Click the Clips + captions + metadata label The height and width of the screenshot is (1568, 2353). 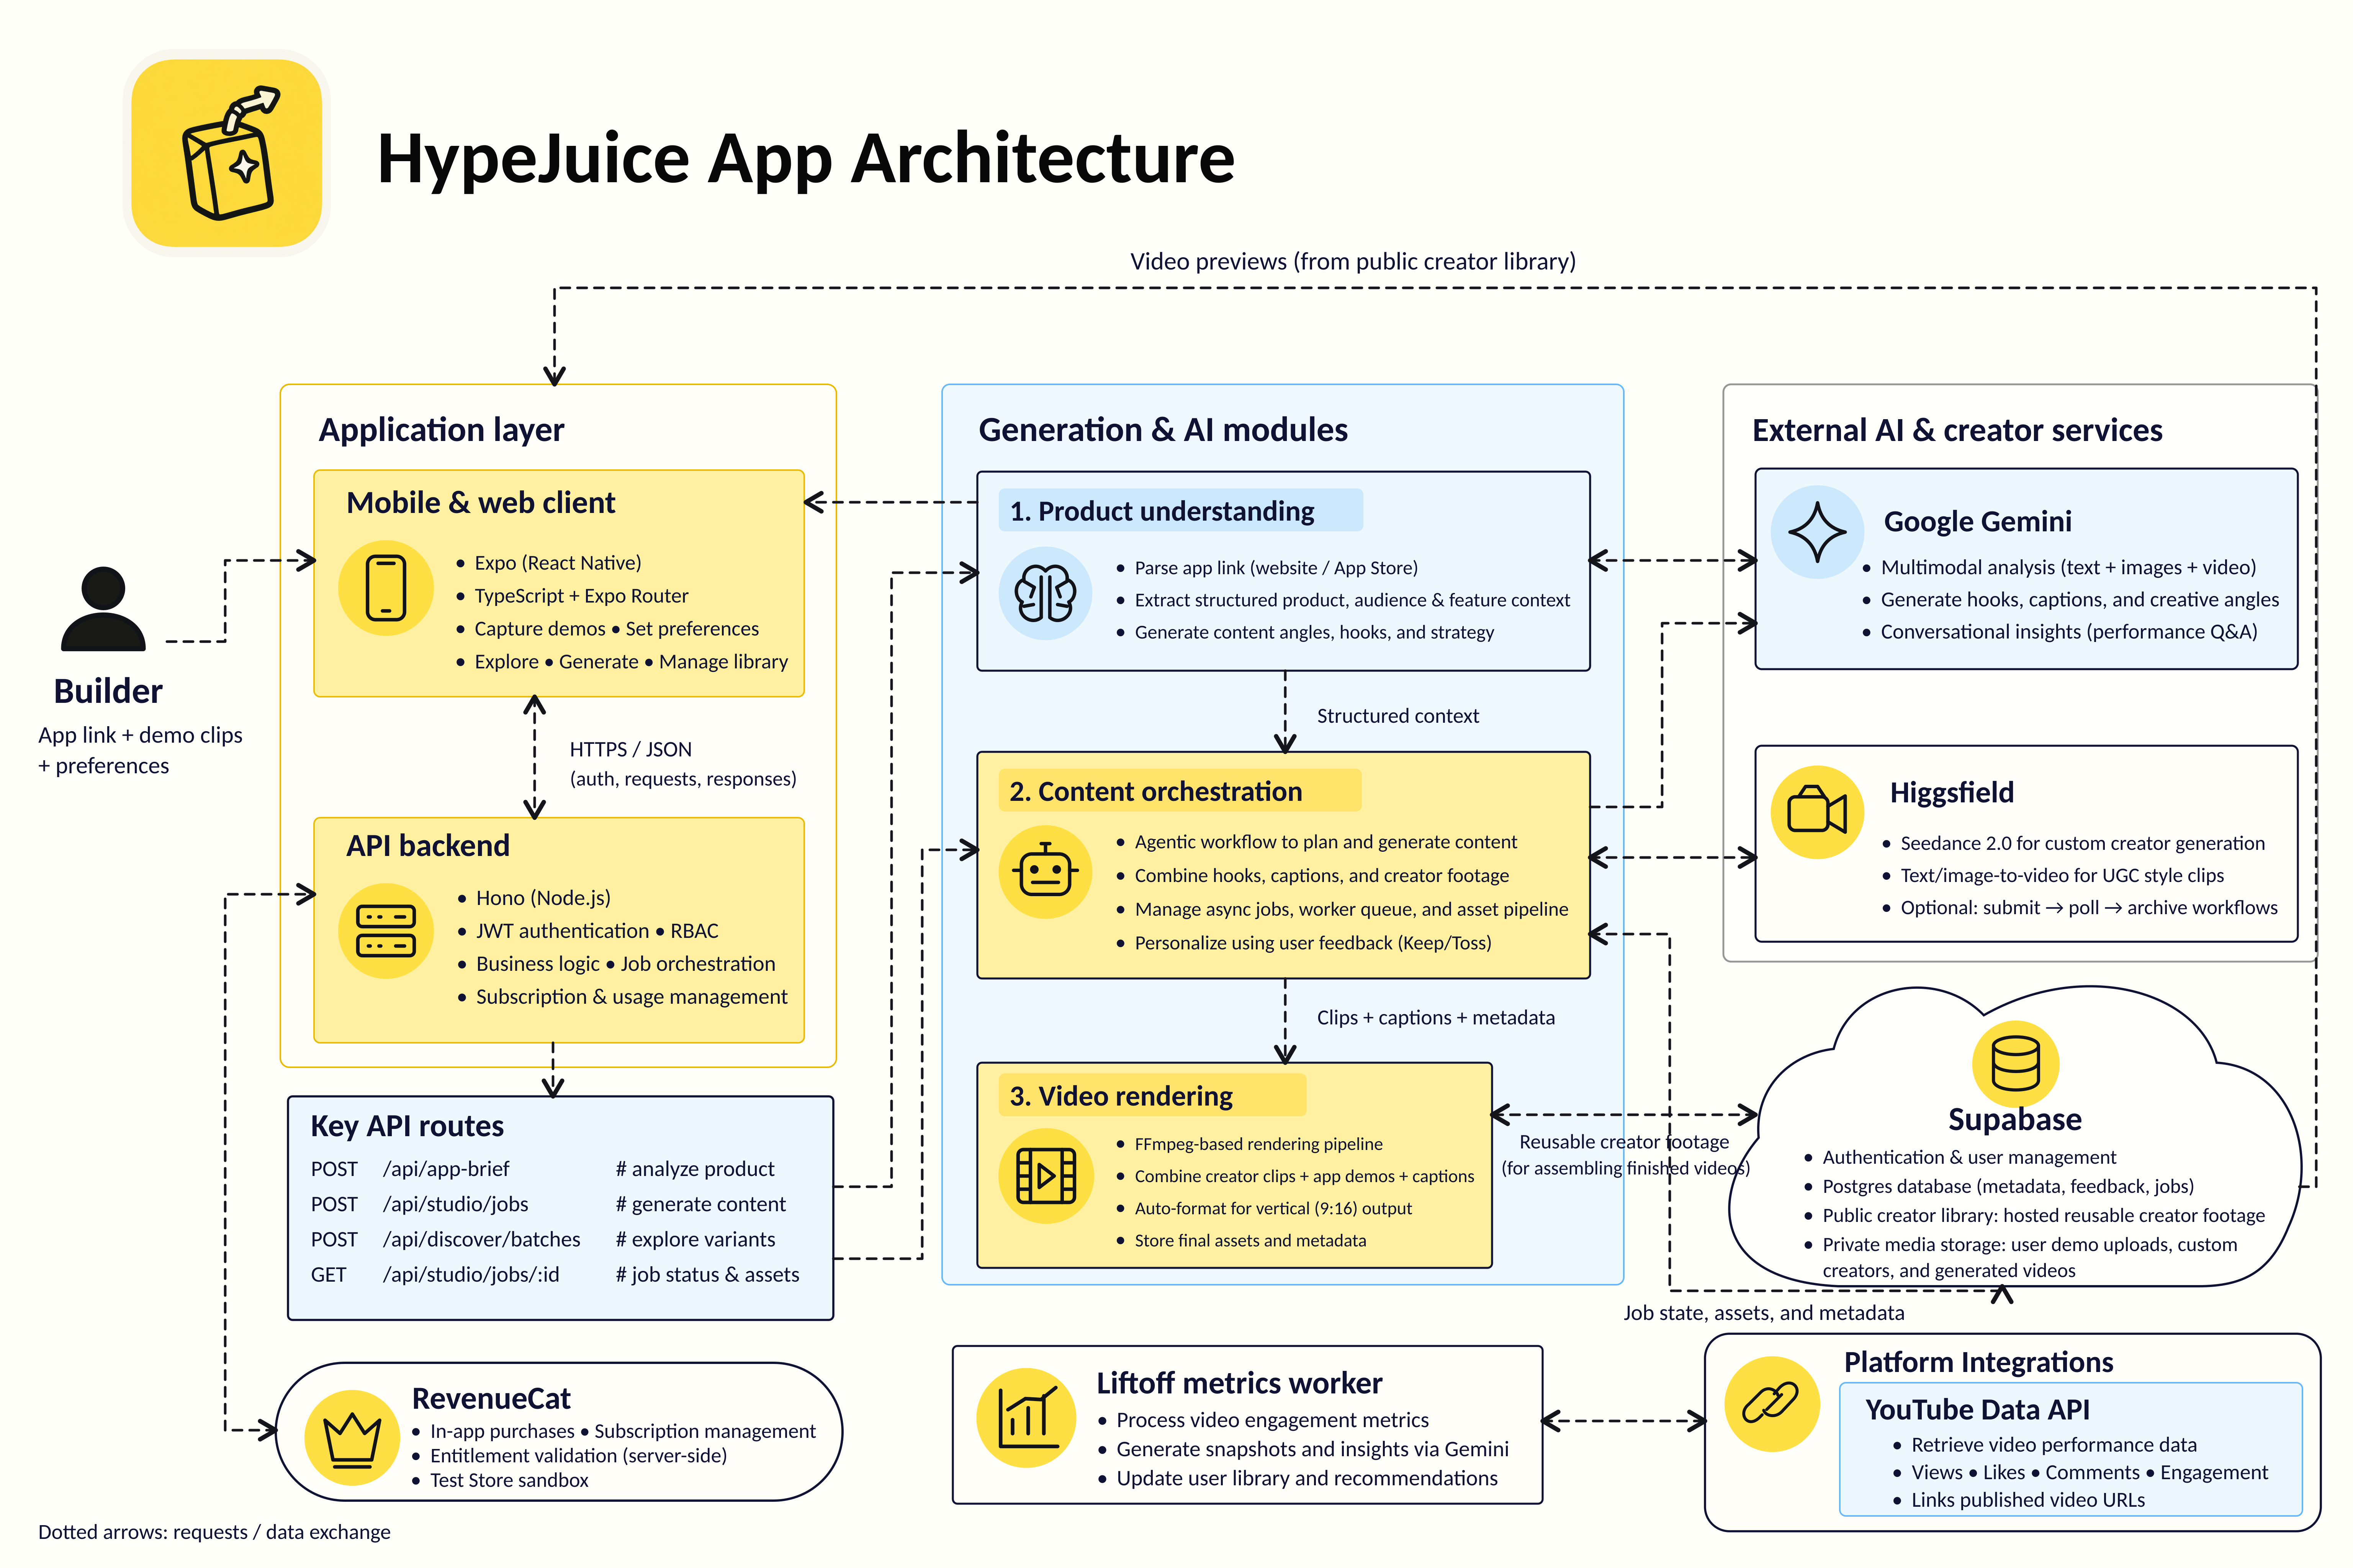[x=1436, y=1017]
